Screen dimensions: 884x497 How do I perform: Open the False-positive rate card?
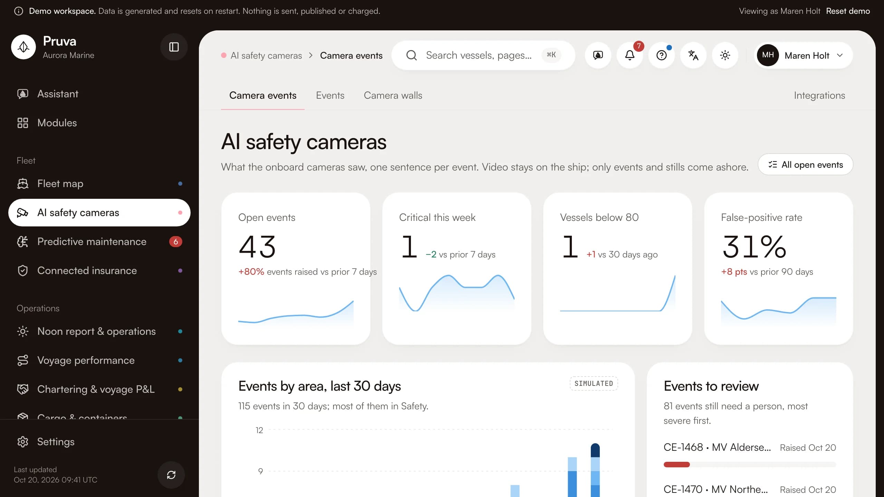(x=778, y=269)
